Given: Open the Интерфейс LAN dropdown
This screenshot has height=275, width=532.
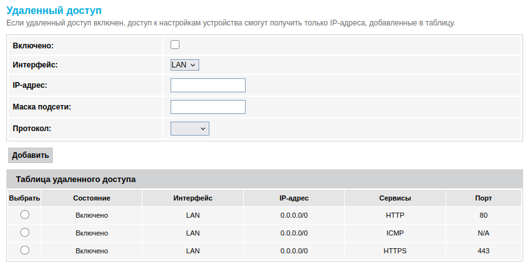Looking at the screenshot, I should (x=185, y=64).
